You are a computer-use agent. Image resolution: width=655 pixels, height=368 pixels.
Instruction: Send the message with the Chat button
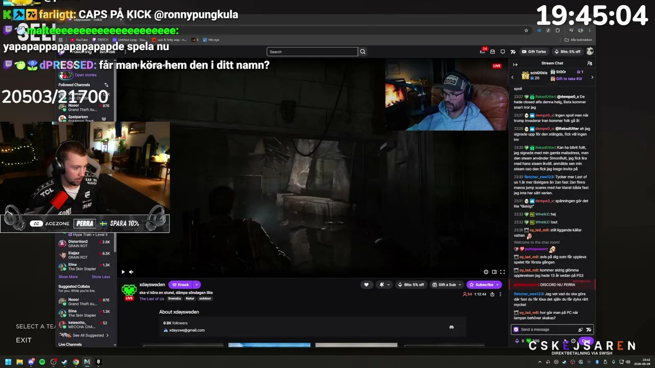(x=586, y=341)
